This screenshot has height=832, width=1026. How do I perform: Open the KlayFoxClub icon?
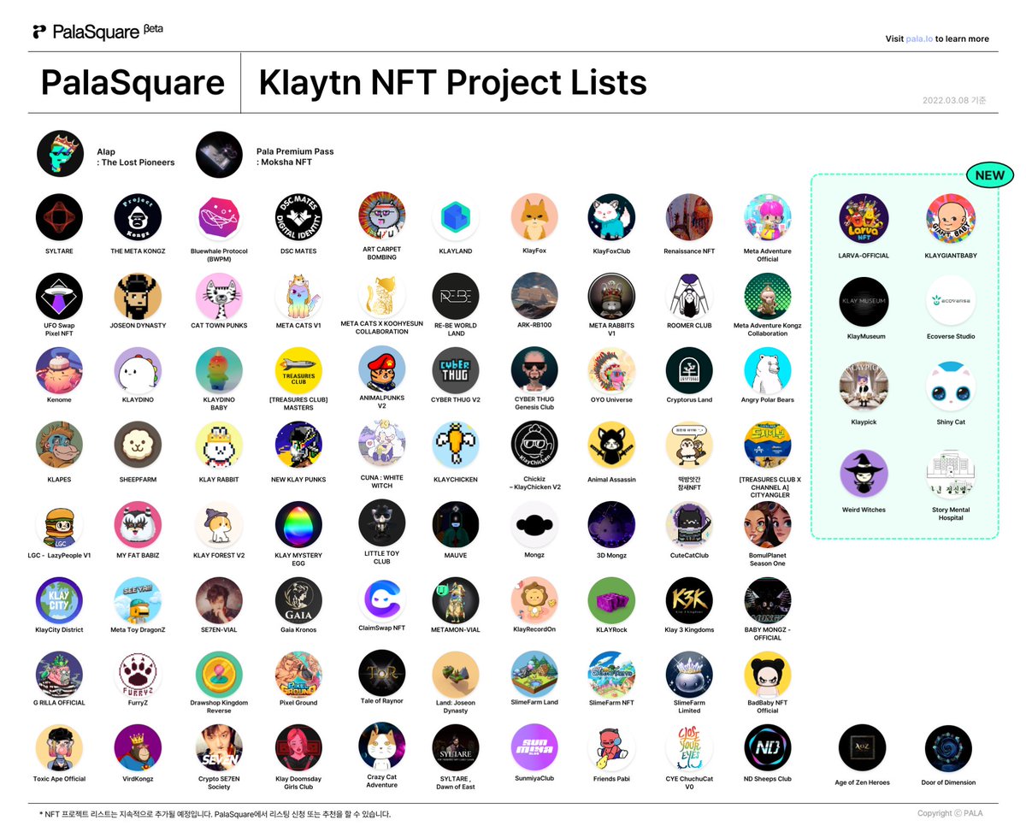pyautogui.click(x=611, y=217)
